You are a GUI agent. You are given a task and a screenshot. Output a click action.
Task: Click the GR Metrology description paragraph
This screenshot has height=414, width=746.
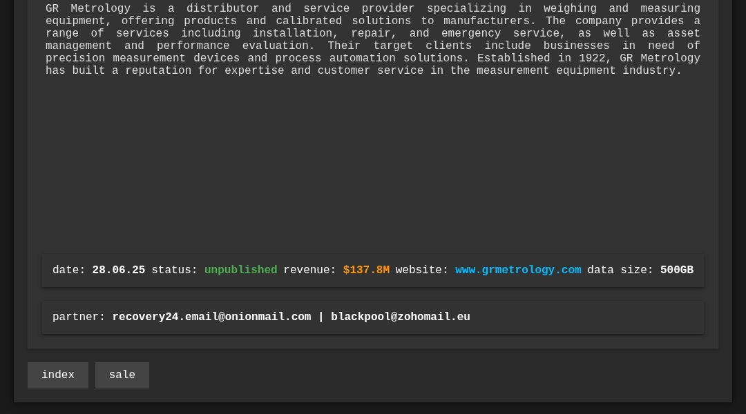(373, 39)
